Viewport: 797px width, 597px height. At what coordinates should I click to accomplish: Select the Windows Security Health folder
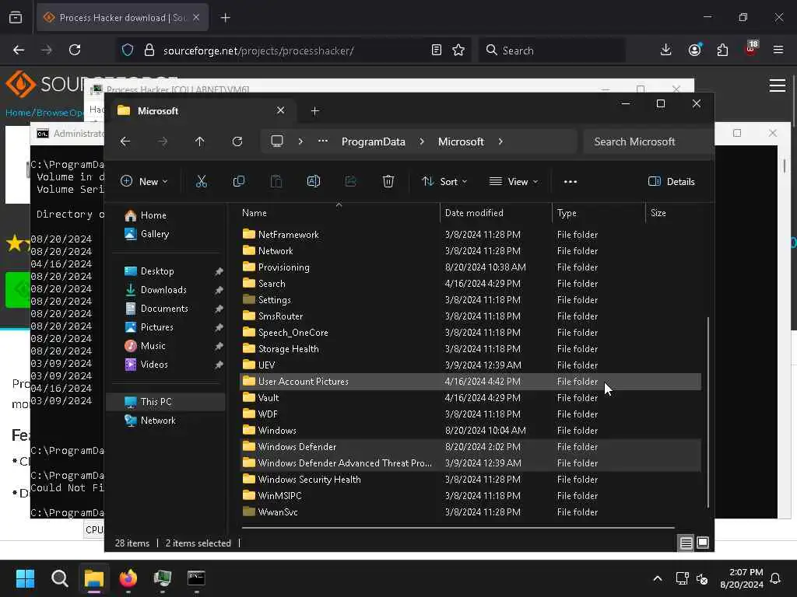470,479
